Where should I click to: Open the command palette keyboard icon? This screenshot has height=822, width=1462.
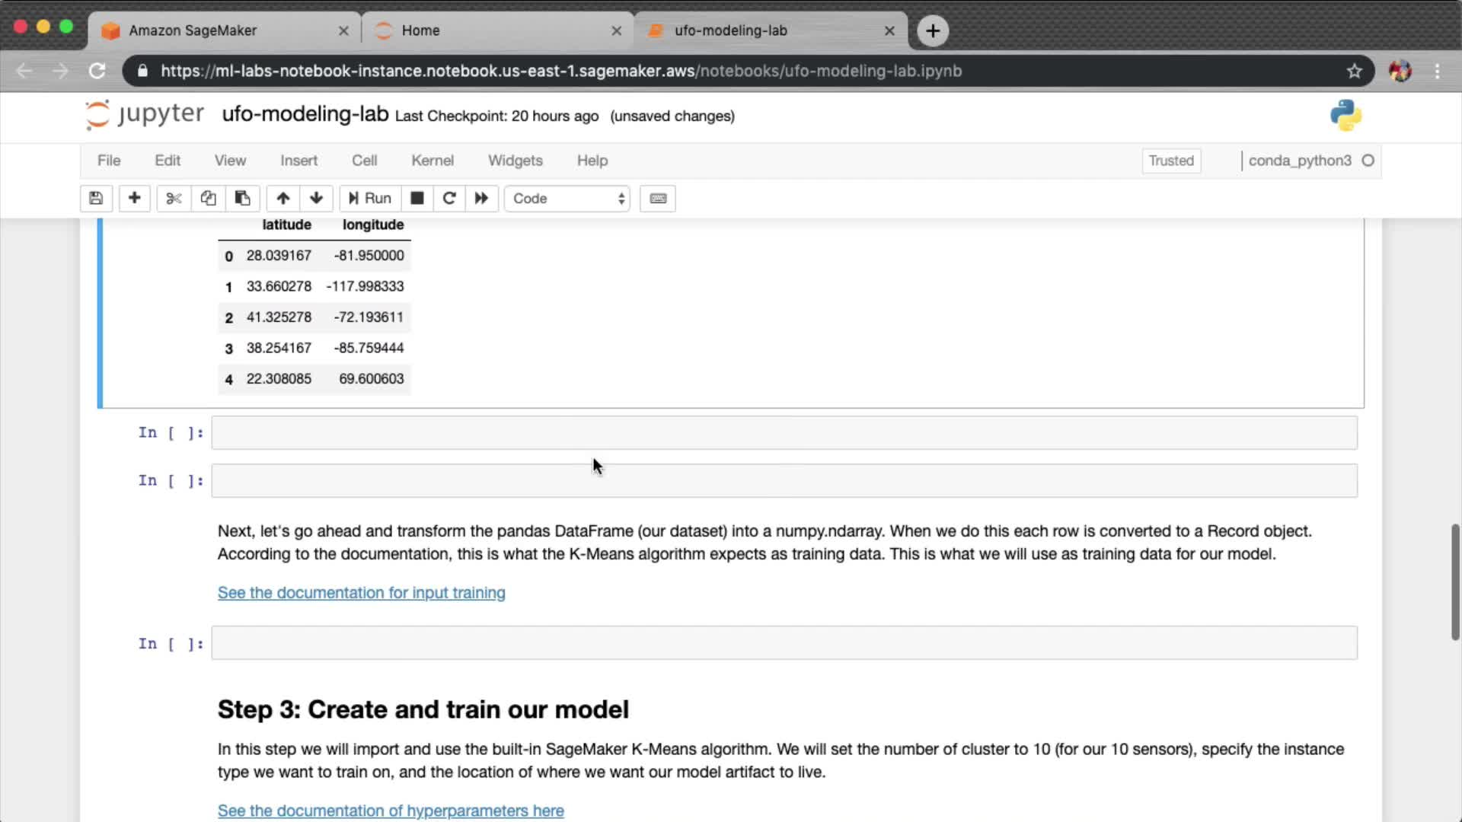tap(658, 199)
